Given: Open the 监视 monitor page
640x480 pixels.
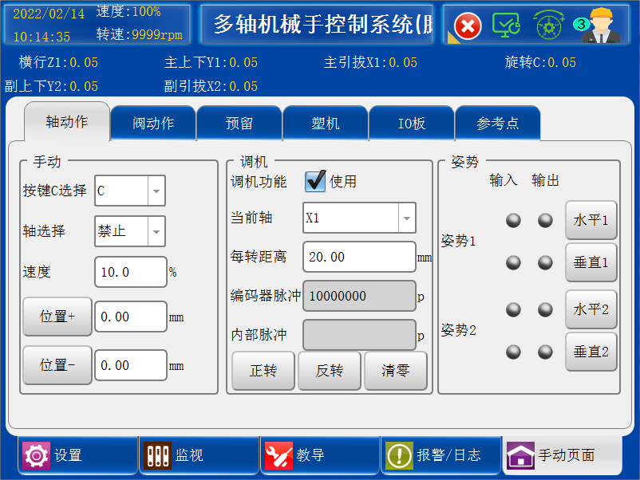Looking at the screenshot, I should 199,455.
